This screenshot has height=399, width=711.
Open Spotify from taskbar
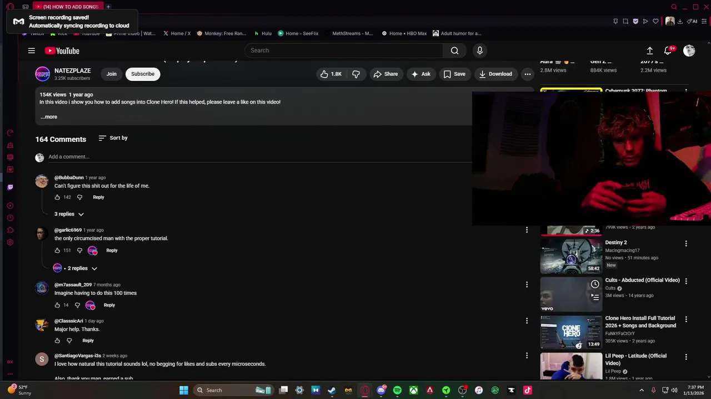point(397,390)
